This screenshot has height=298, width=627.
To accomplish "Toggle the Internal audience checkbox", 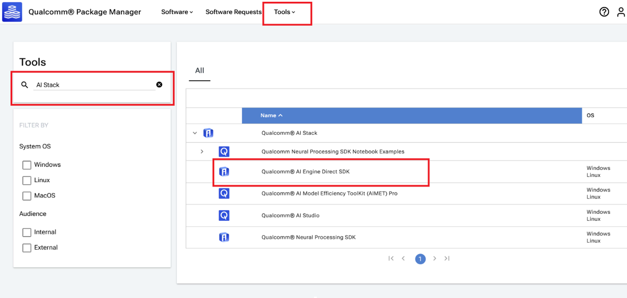I will coord(27,232).
